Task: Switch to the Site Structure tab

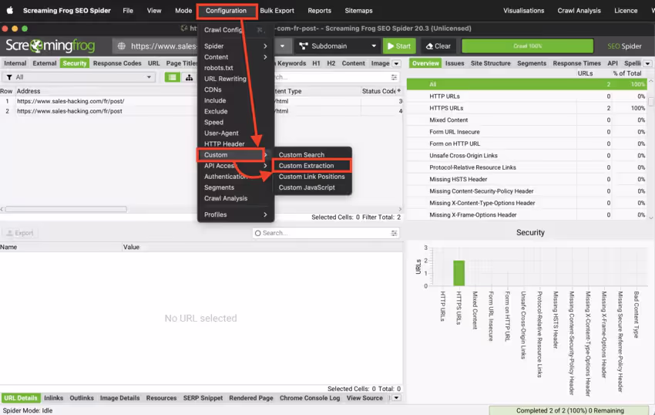Action: [490, 63]
